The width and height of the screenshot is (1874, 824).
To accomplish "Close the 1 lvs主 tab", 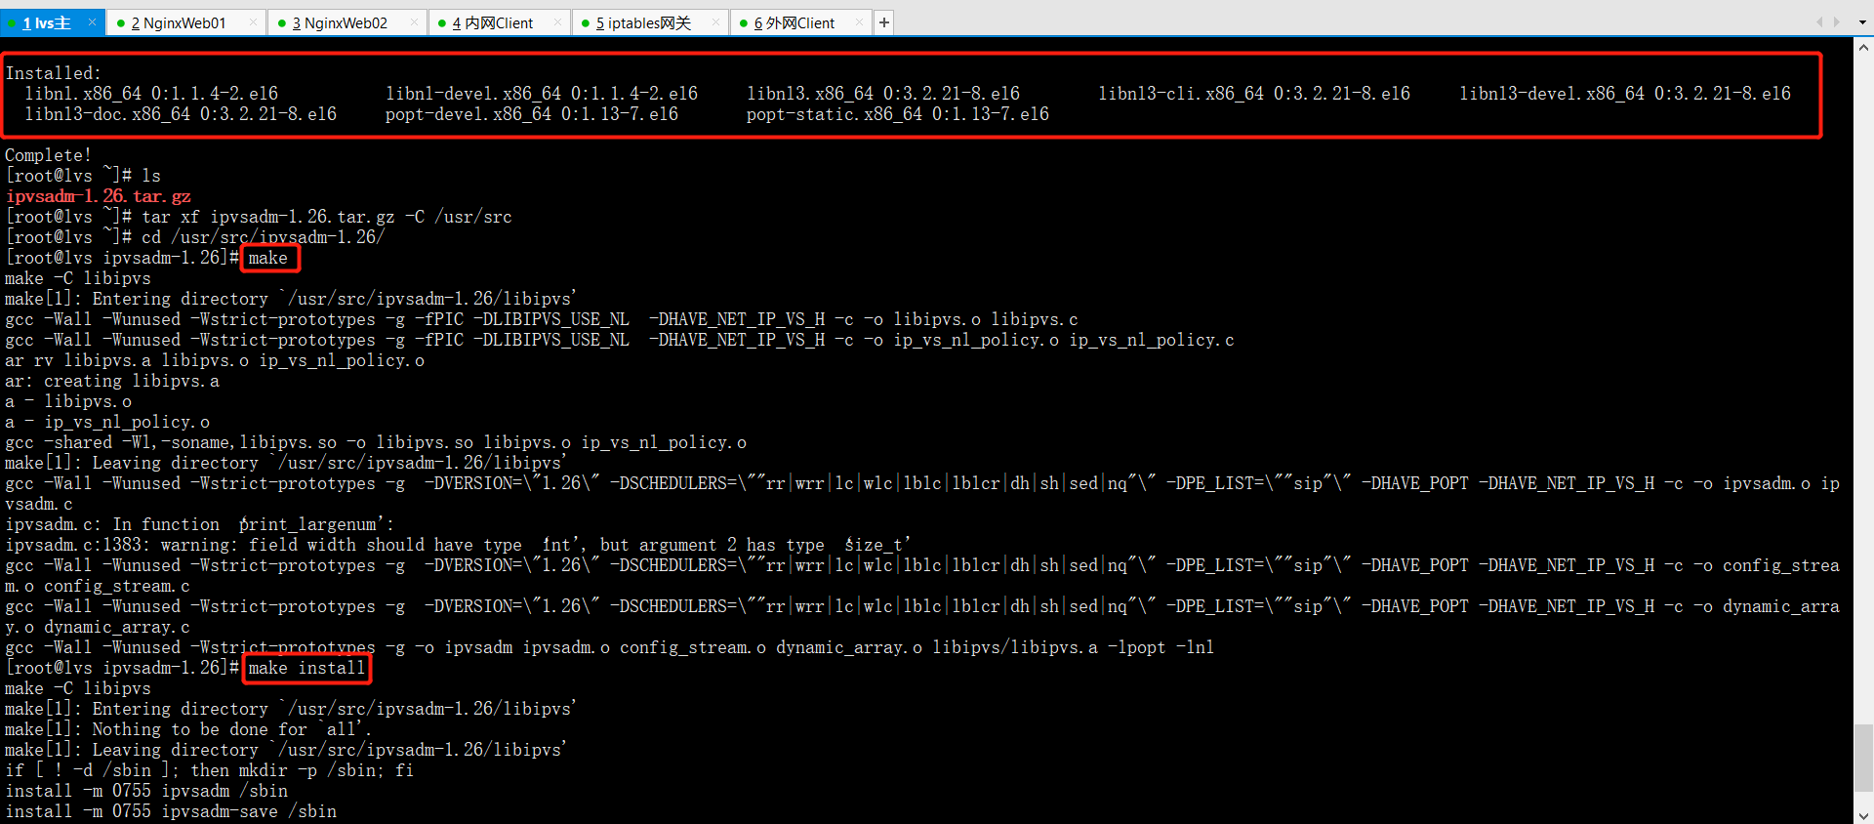I will tap(92, 21).
